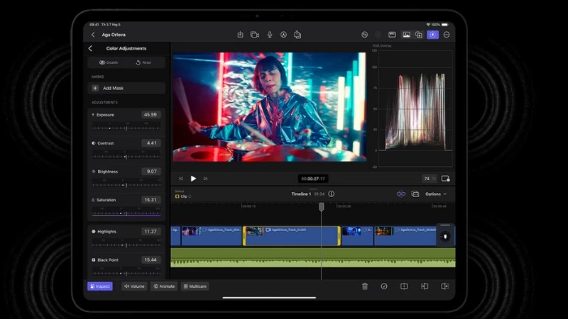Screen dimensions: 568x319
Task: Toggle the timeline snapping icon
Action: coord(401,194)
